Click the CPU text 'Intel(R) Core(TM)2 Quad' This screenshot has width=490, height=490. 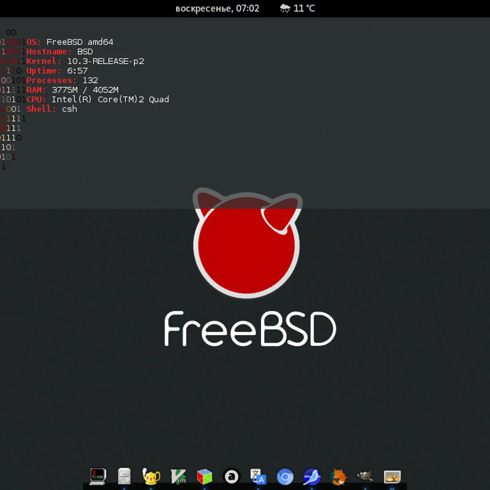[110, 100]
